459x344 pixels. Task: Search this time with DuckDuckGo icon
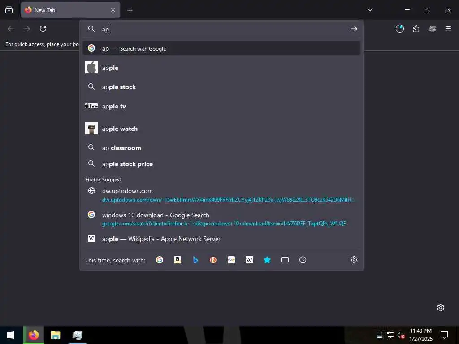[213, 260]
